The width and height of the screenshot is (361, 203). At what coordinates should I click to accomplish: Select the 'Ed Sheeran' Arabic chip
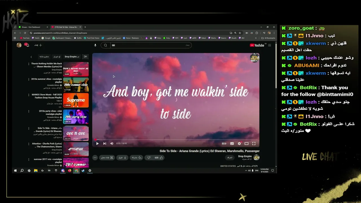coord(57,57)
